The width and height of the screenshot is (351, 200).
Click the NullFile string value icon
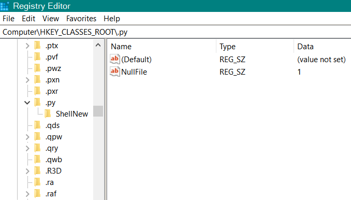[x=114, y=72]
